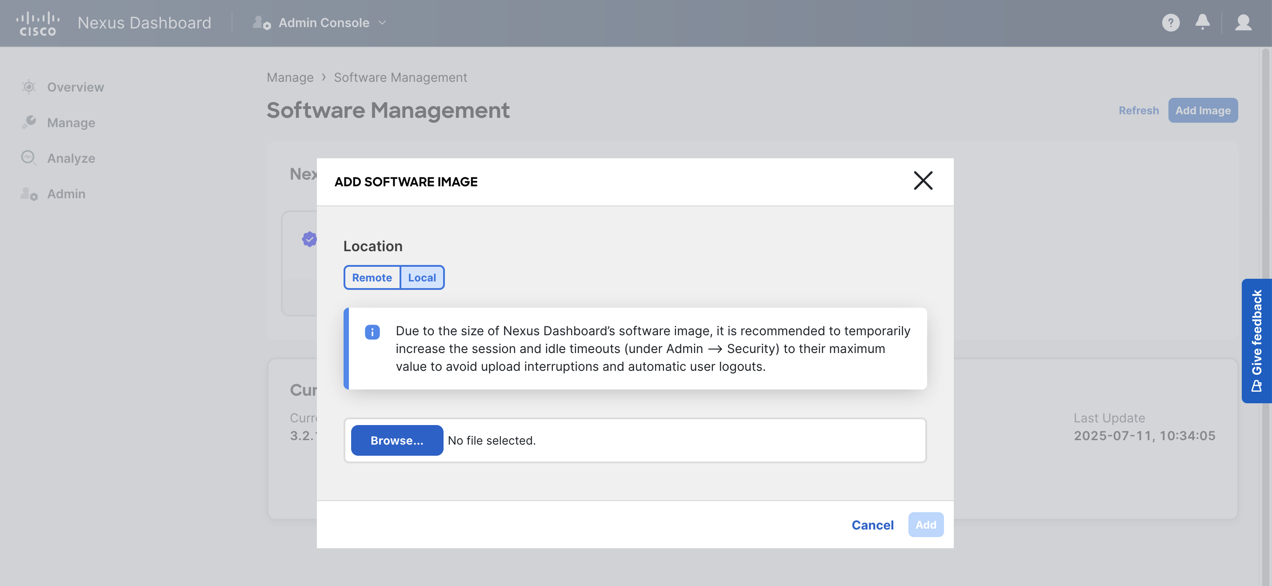The width and height of the screenshot is (1272, 586).
Task: Click the Analyze sidebar icon
Action: click(28, 158)
